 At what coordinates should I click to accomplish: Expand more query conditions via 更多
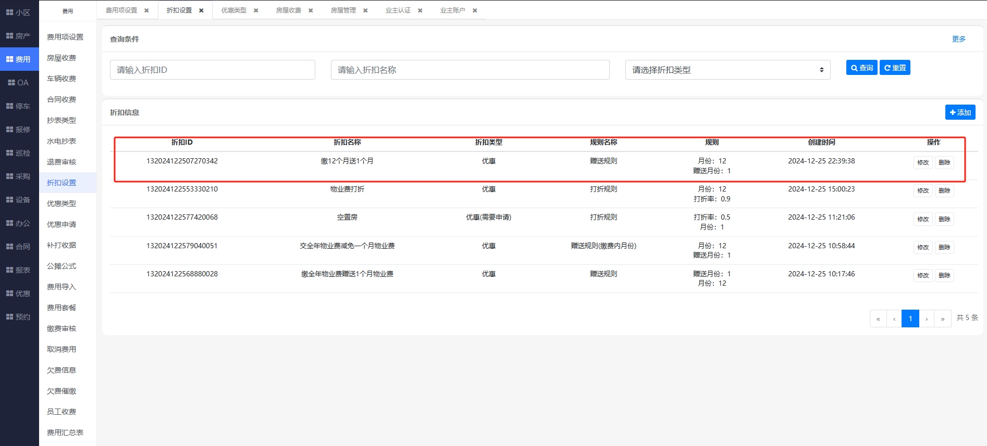point(958,39)
